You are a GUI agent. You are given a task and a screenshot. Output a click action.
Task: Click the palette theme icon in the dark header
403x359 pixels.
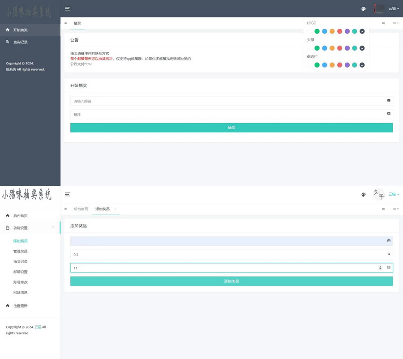coord(364,9)
